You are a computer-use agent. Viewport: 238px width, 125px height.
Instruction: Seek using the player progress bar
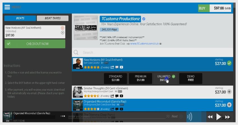34,117
